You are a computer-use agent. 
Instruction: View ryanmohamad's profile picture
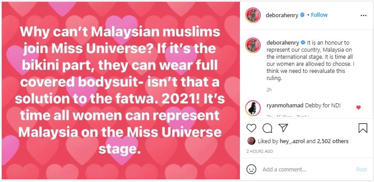pos(253,108)
